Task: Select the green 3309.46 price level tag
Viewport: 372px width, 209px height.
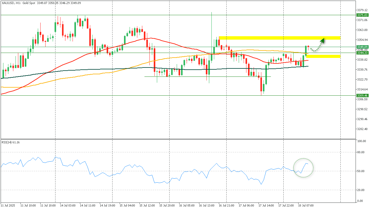Action: coord(362,95)
